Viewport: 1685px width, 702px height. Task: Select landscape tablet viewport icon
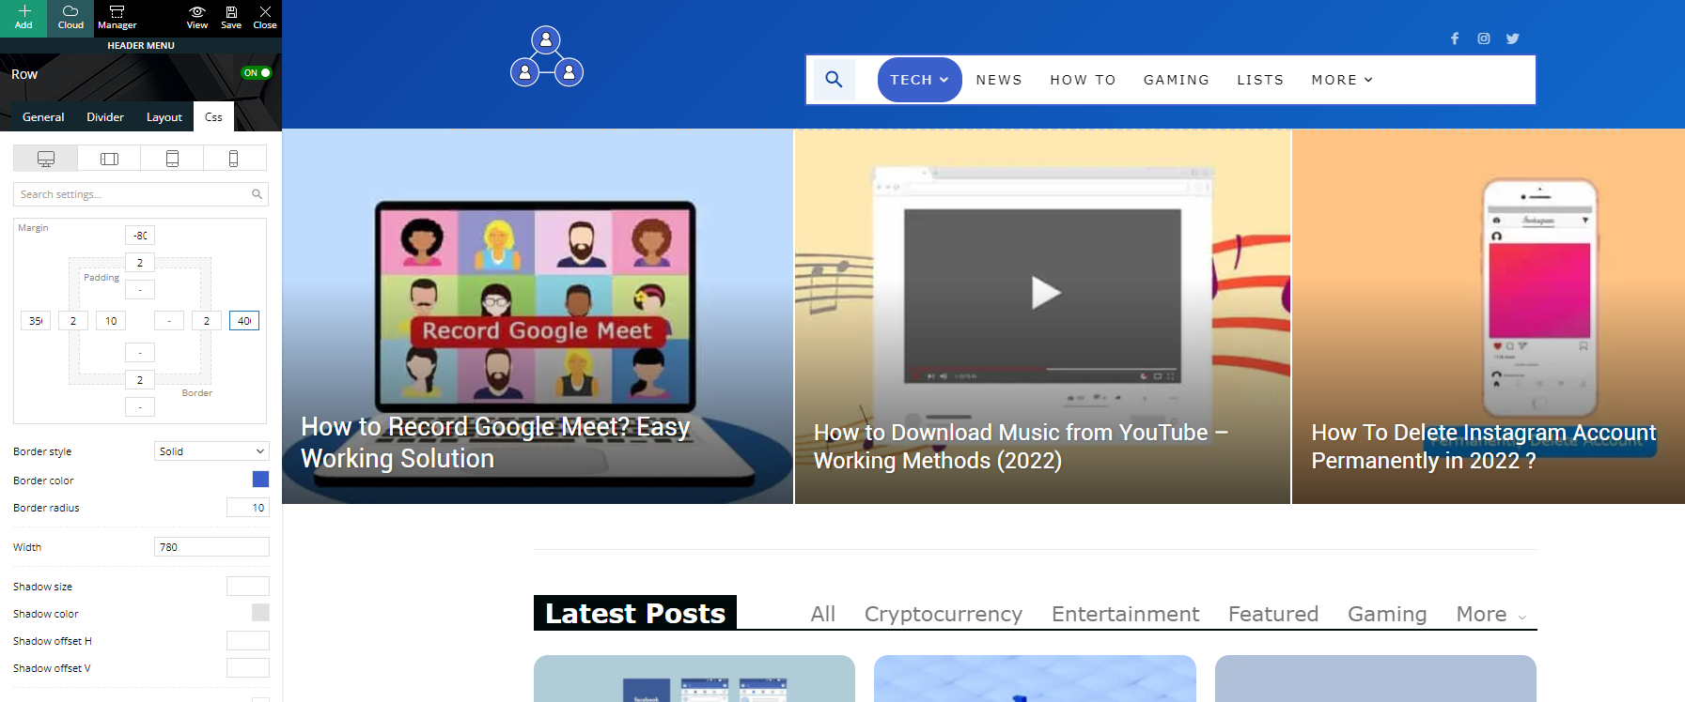(x=109, y=159)
